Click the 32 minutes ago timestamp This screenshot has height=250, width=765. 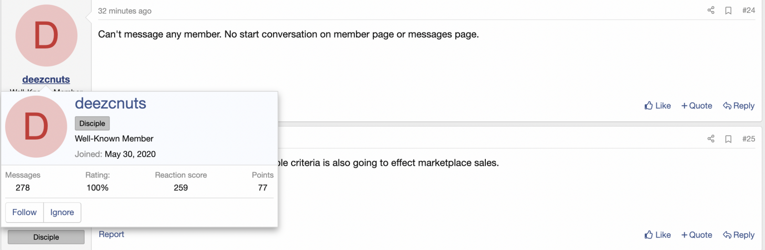125,11
